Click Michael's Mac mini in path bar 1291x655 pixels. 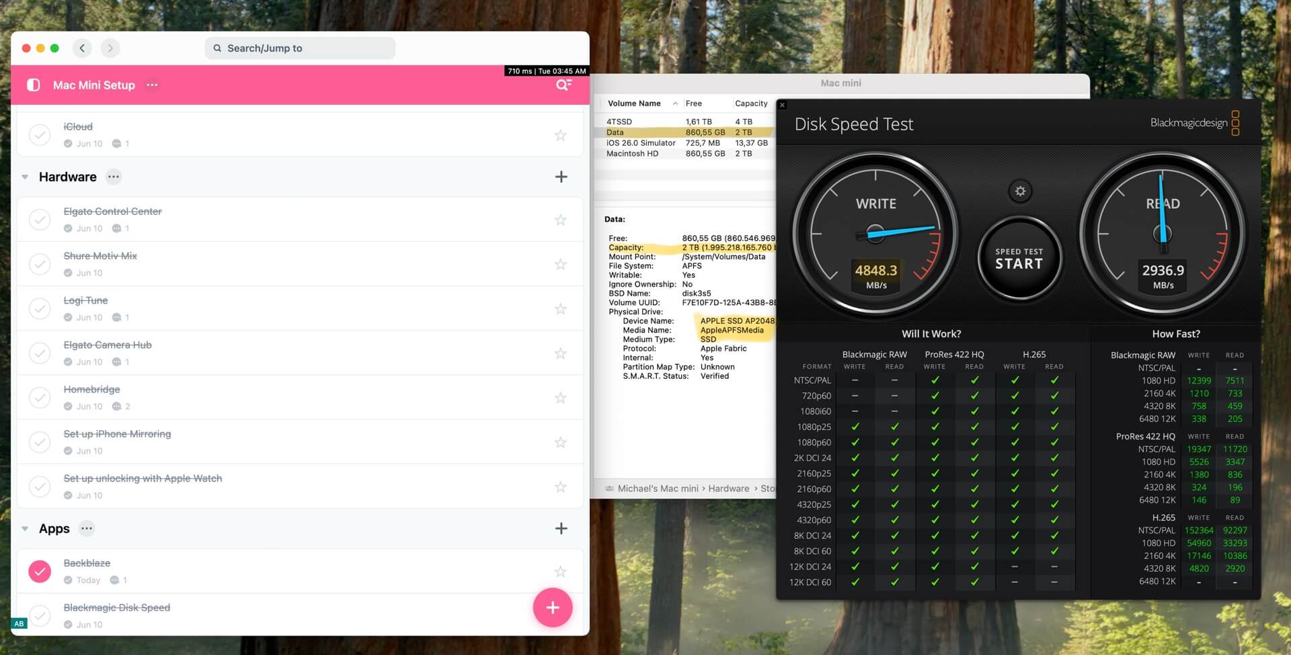pyautogui.click(x=658, y=489)
